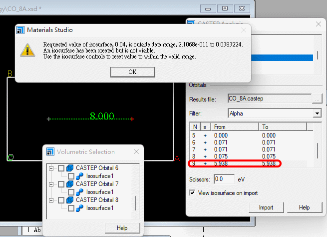Enable Isosurface1 checkbox under CASTEP Orbital 8
The image size is (327, 237).
click(x=71, y=208)
